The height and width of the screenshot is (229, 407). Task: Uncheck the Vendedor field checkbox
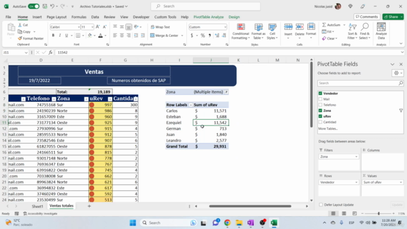(321, 94)
